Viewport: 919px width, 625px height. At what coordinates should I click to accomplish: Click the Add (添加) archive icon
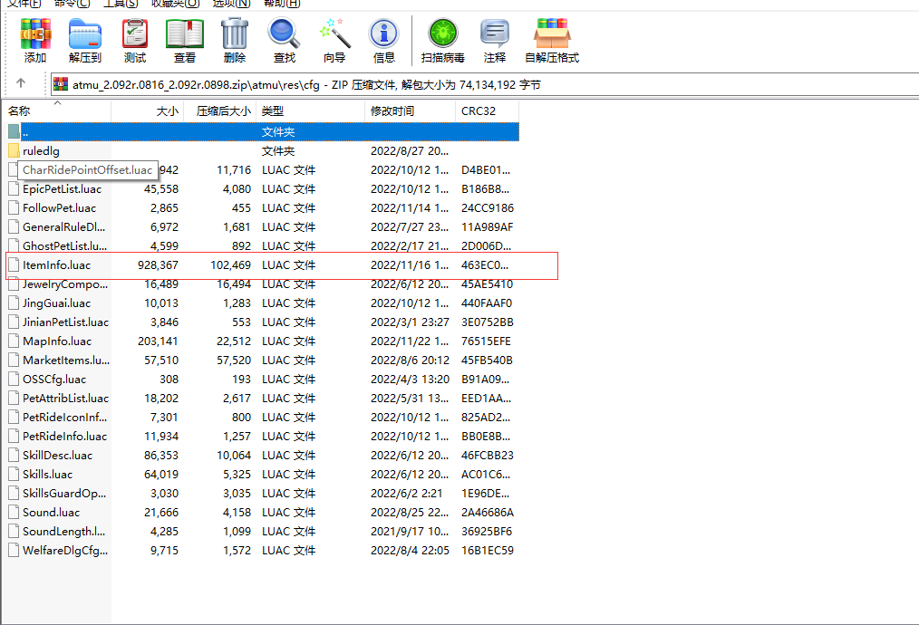pos(35,34)
